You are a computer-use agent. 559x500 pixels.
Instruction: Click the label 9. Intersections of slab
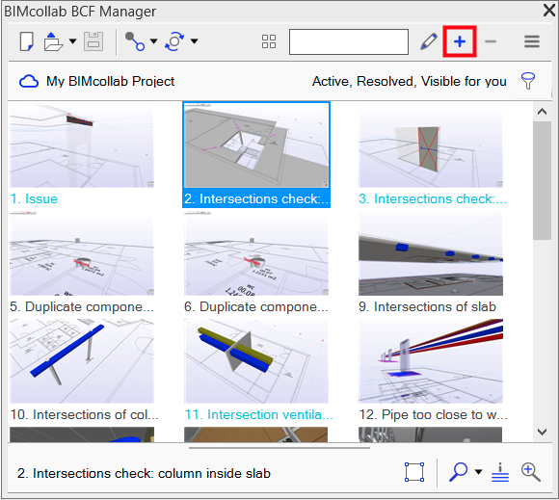(x=428, y=306)
